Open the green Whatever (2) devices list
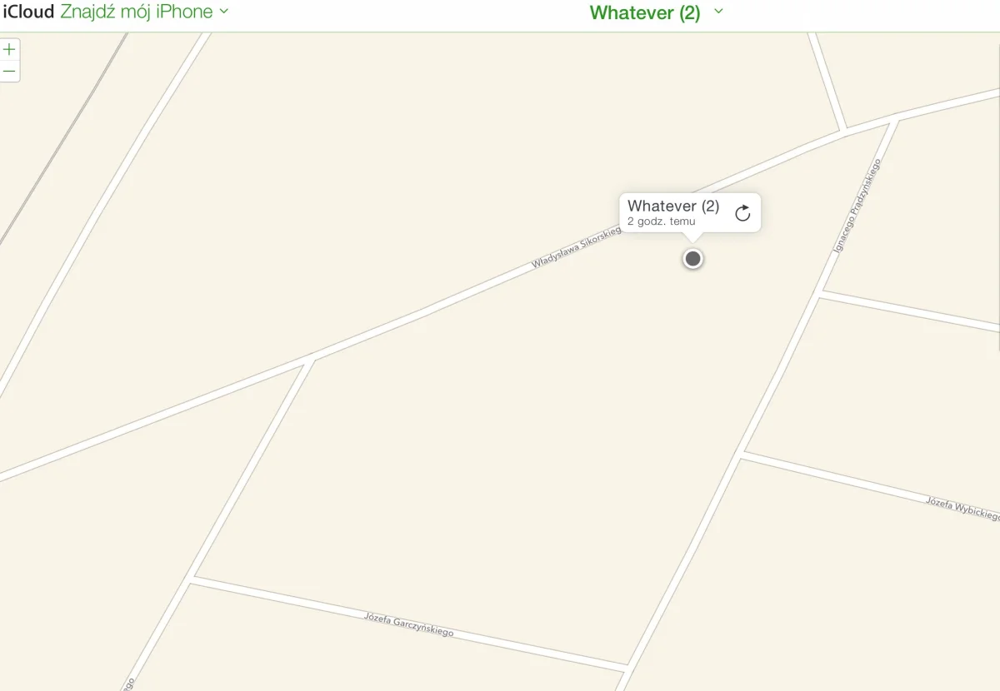 pos(645,12)
